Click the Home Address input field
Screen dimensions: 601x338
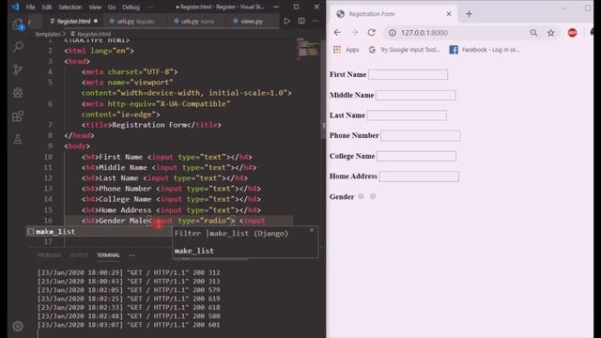(x=419, y=177)
